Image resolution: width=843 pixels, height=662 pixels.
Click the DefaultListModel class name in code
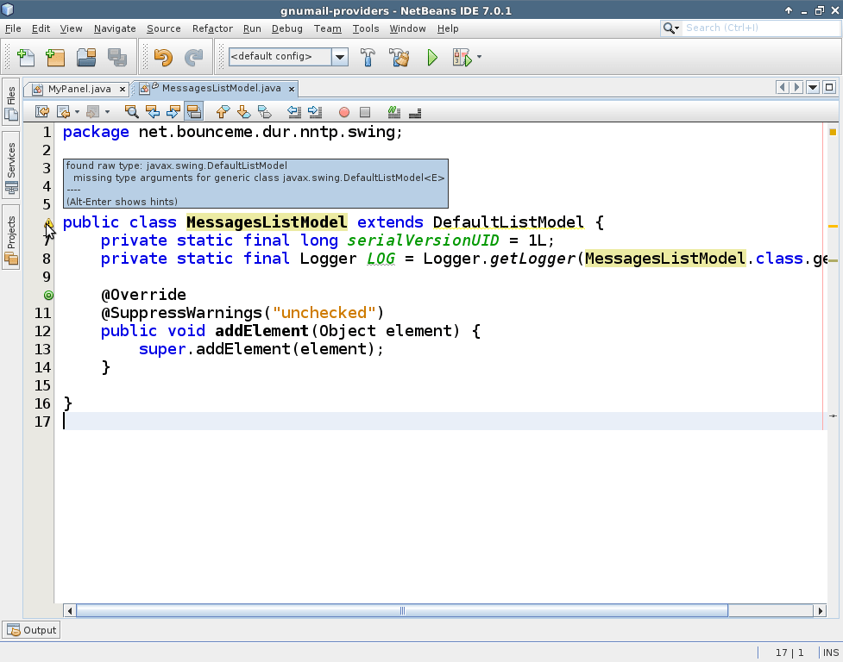tap(508, 222)
